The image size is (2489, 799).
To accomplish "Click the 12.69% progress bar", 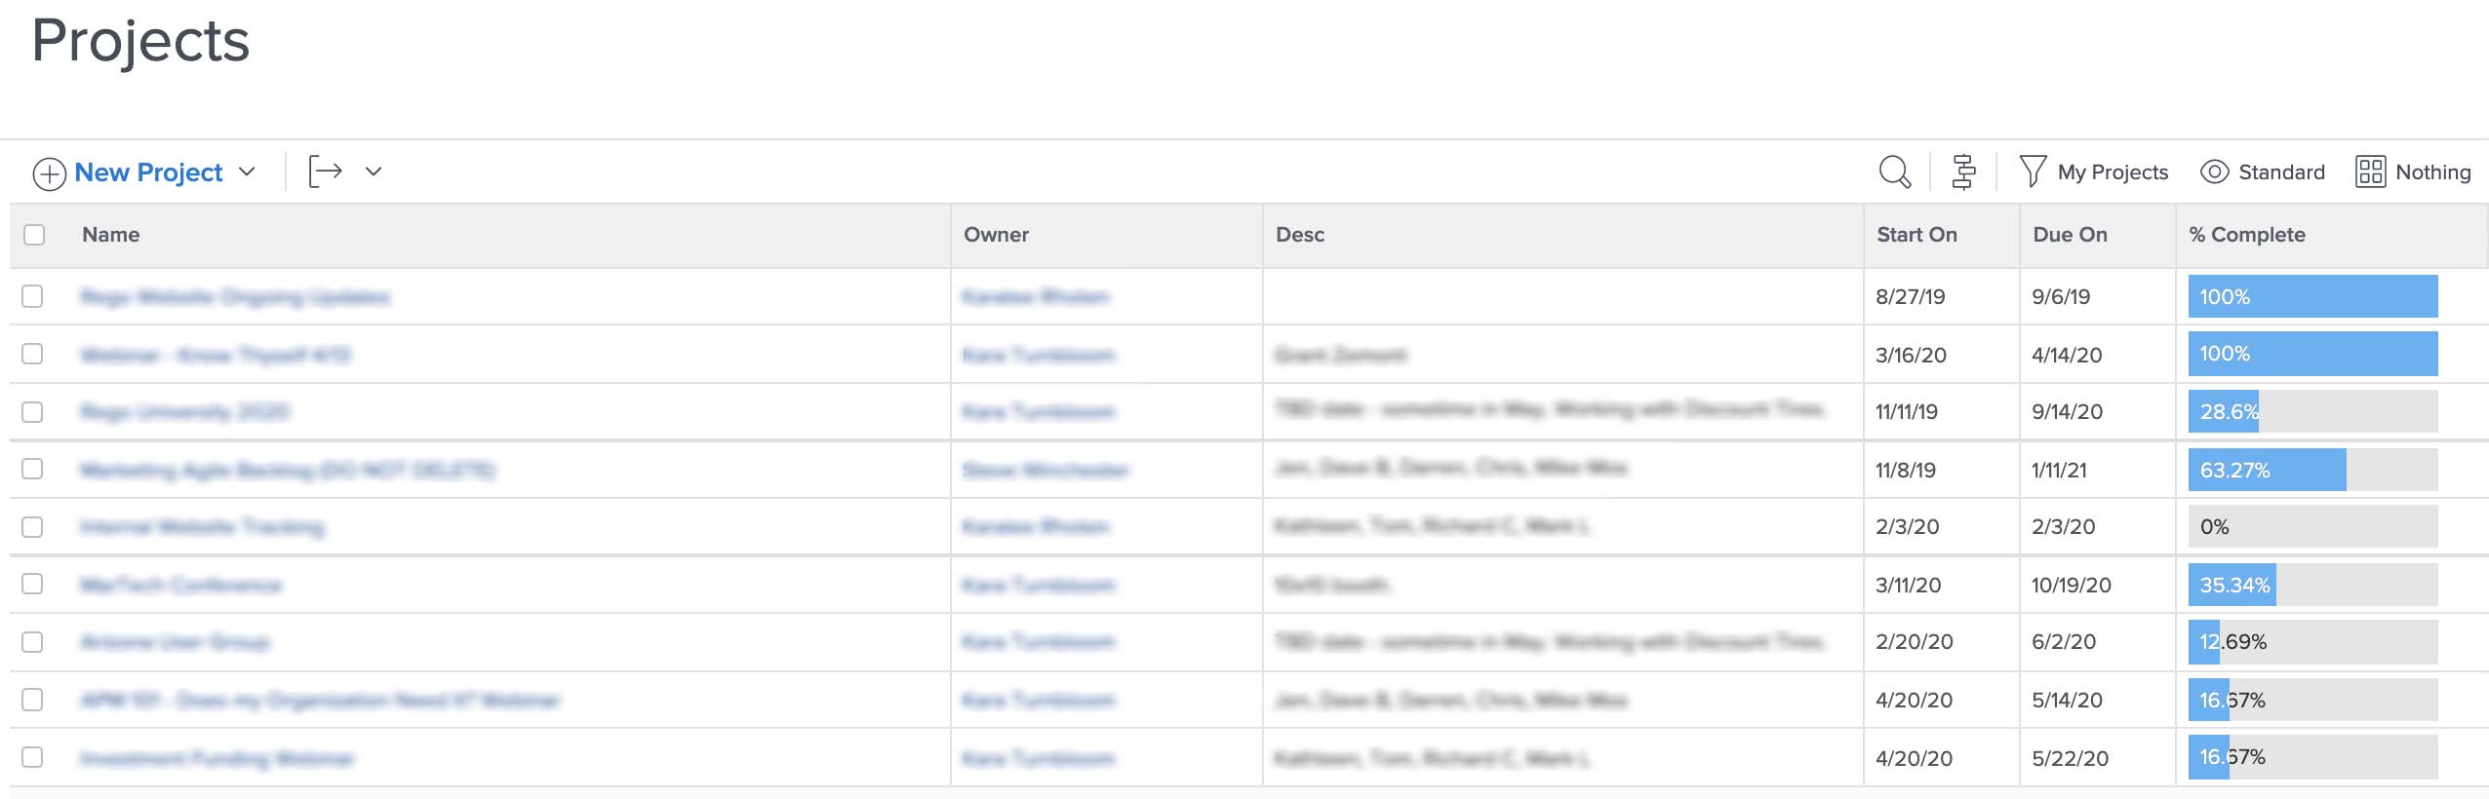I will 2312,641.
